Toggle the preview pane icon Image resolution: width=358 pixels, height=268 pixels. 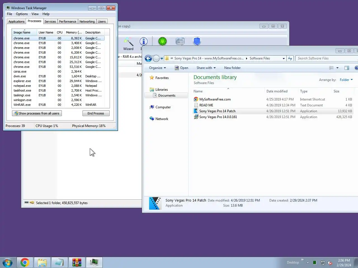(x=347, y=68)
